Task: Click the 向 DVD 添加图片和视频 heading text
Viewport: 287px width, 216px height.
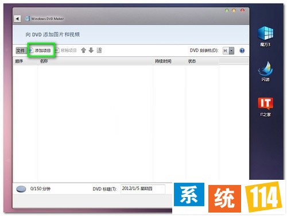Action: 53,34
